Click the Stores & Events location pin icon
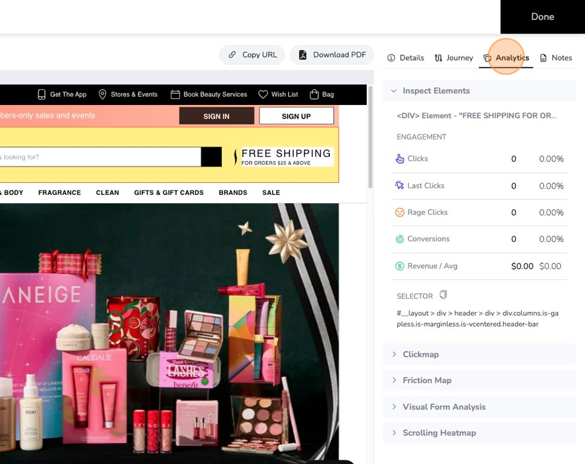The height and width of the screenshot is (464, 585). click(102, 95)
